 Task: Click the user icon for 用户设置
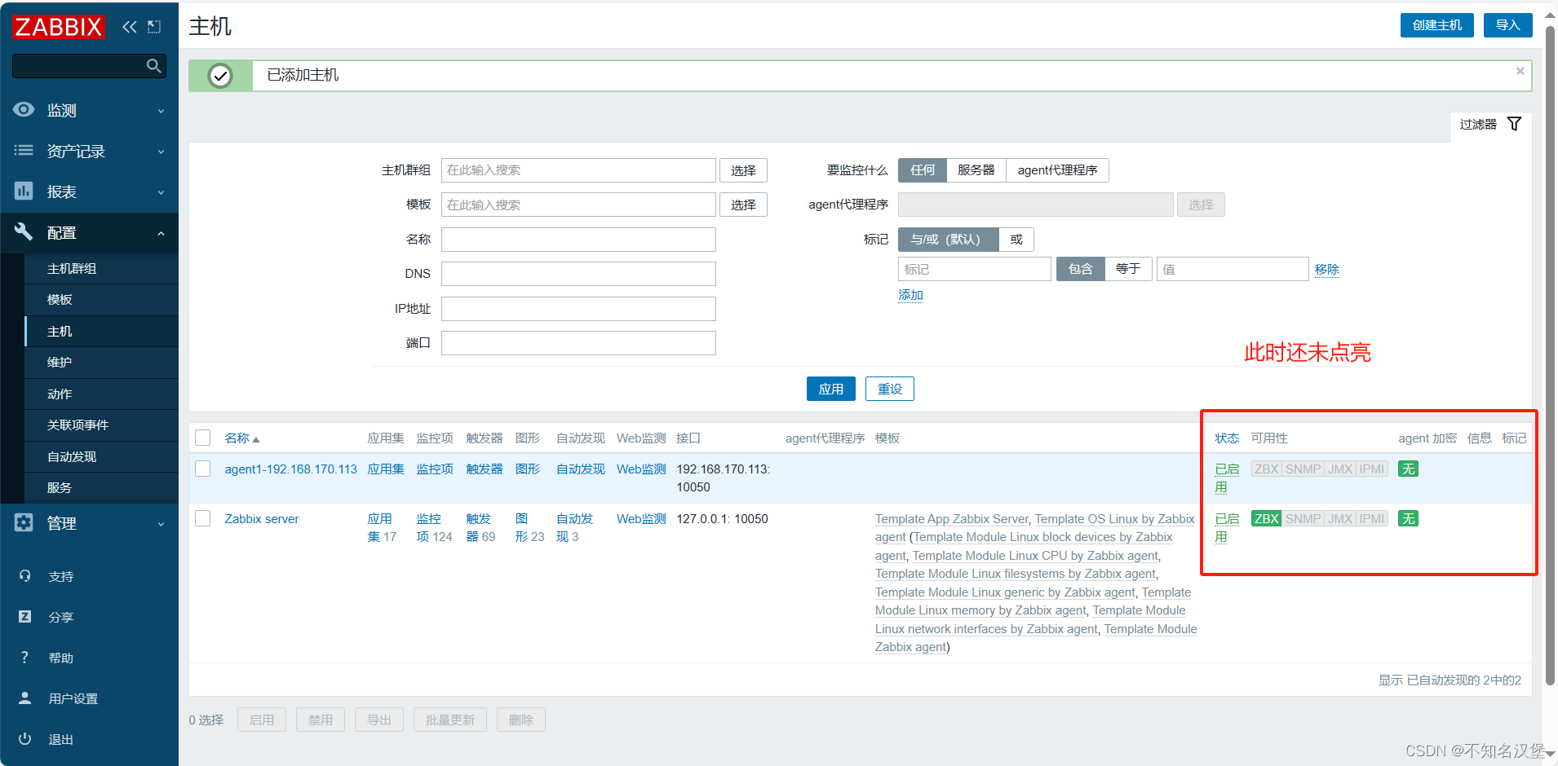point(24,698)
